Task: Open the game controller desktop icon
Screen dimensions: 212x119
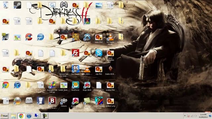Action: [x=64, y=5]
